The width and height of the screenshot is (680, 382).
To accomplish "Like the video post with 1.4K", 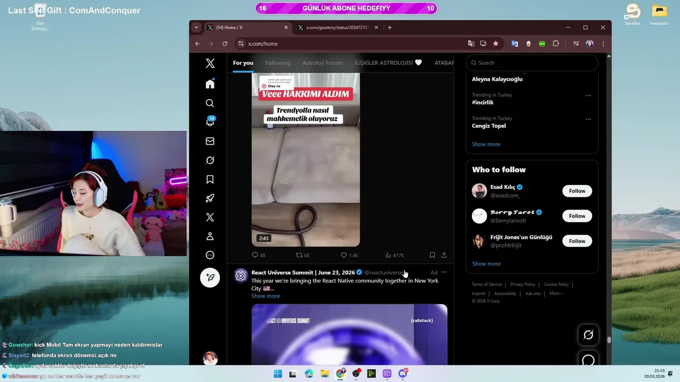I will pyautogui.click(x=349, y=255).
